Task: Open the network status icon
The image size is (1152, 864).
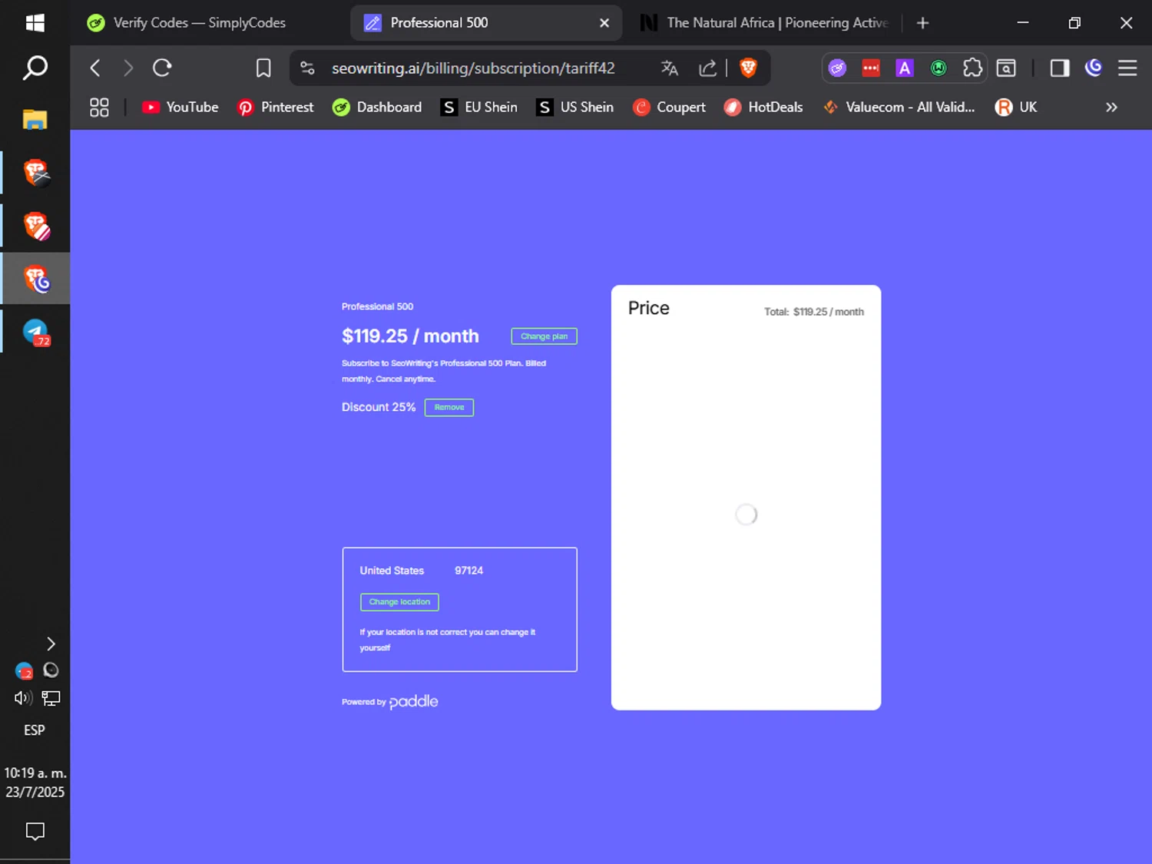Action: pyautogui.click(x=51, y=698)
